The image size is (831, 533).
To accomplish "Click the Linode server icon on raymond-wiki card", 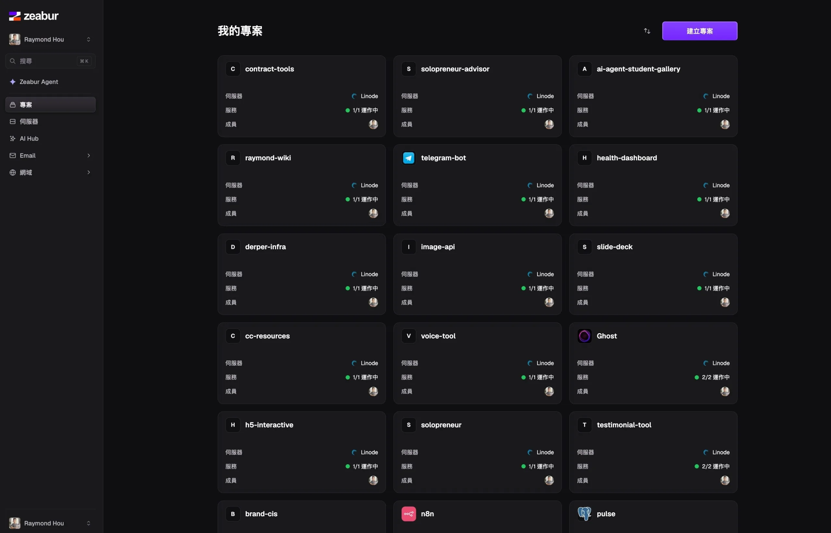I will (354, 185).
